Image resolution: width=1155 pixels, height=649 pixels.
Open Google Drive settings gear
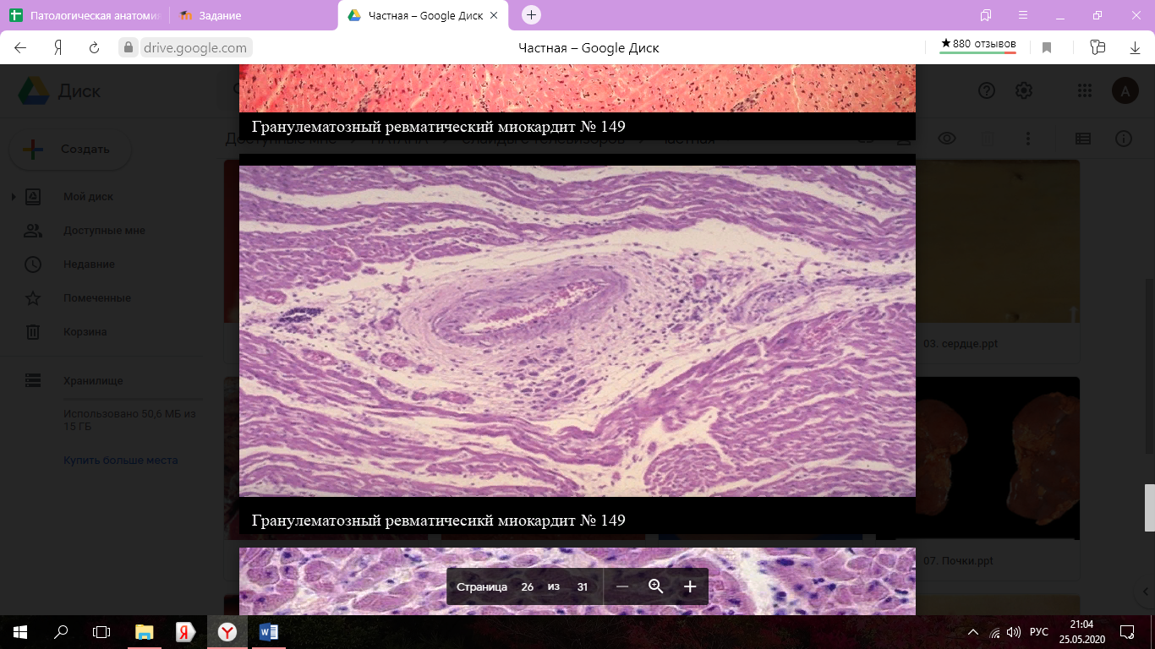coord(1024,90)
